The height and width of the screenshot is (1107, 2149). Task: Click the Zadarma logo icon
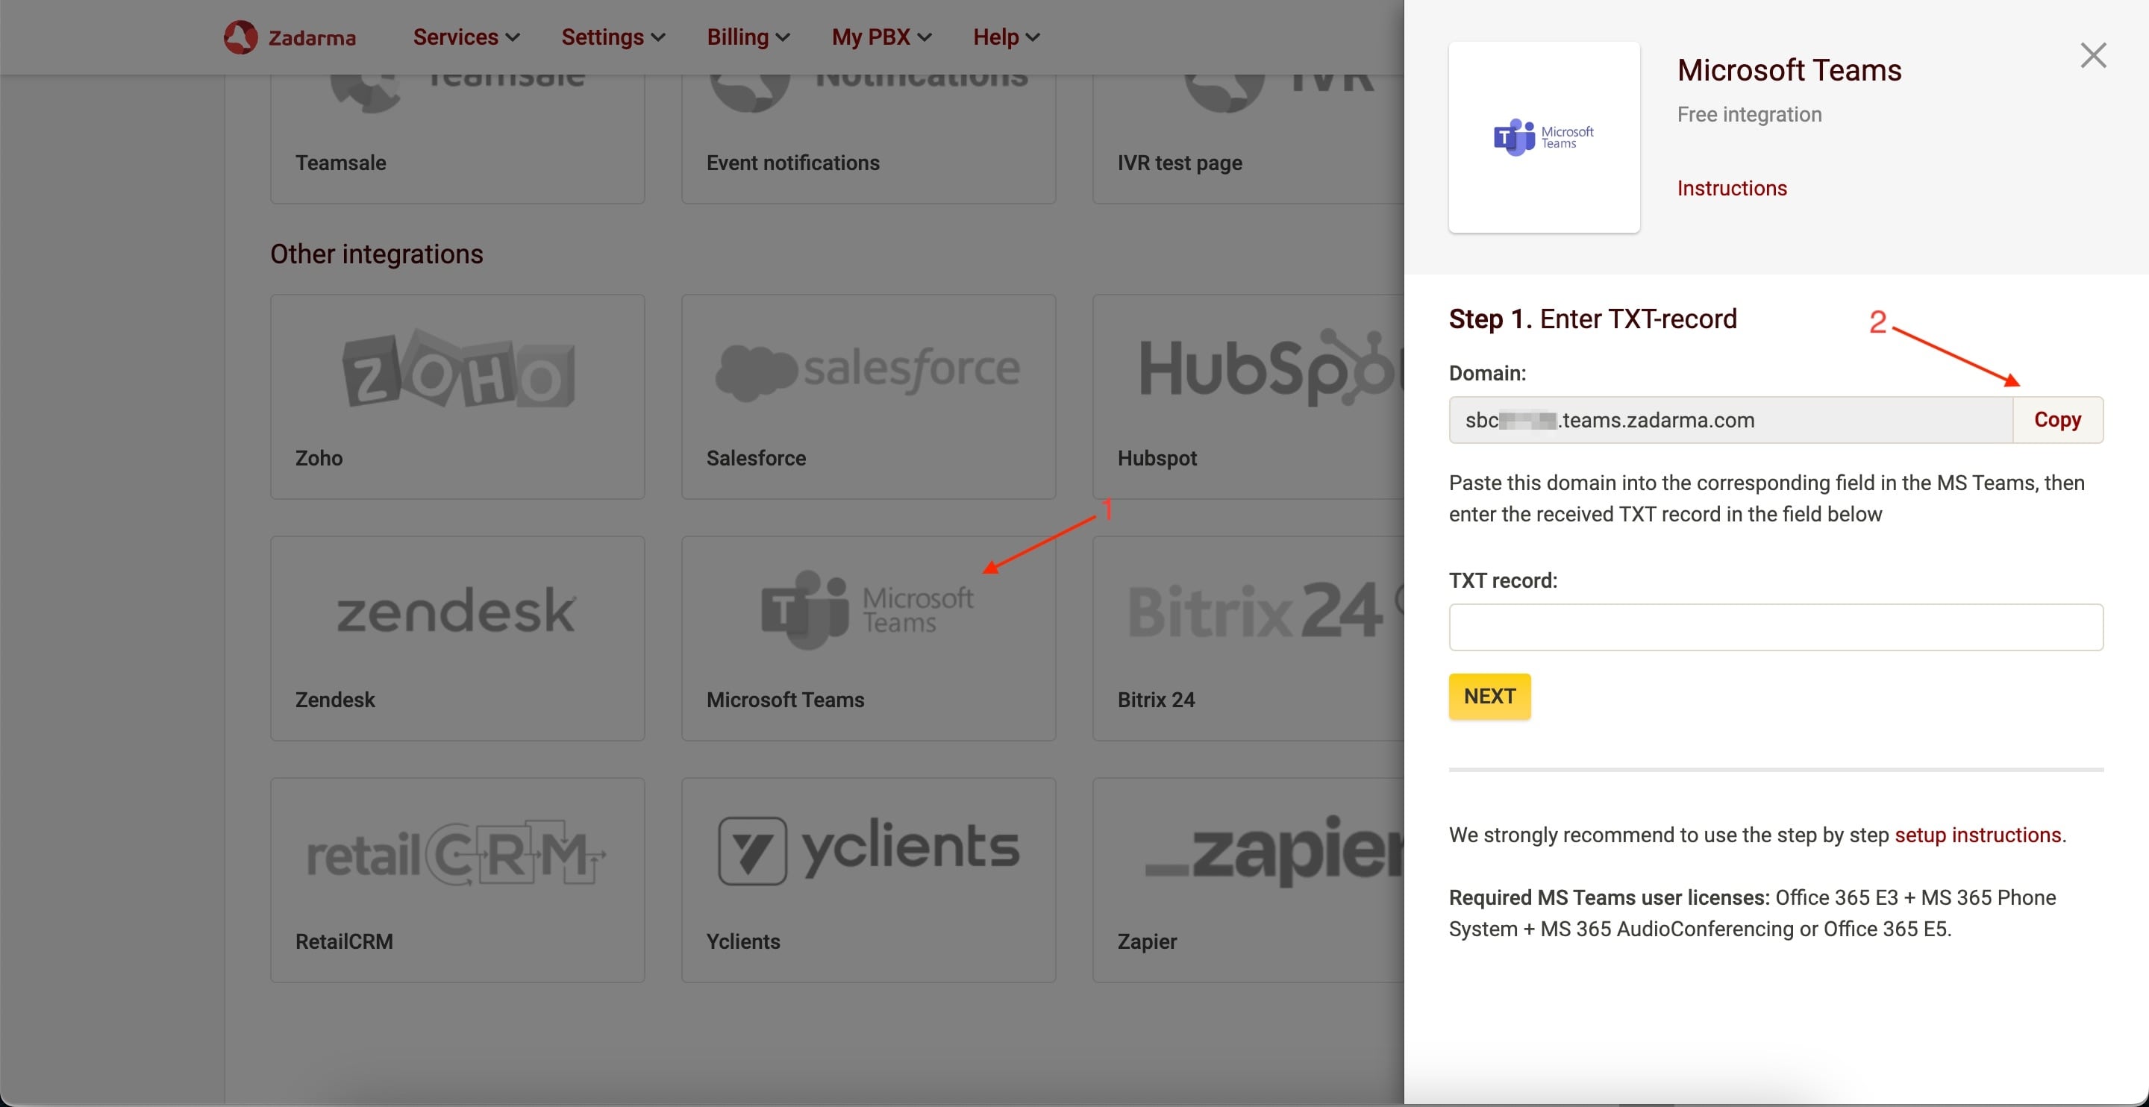coord(240,37)
